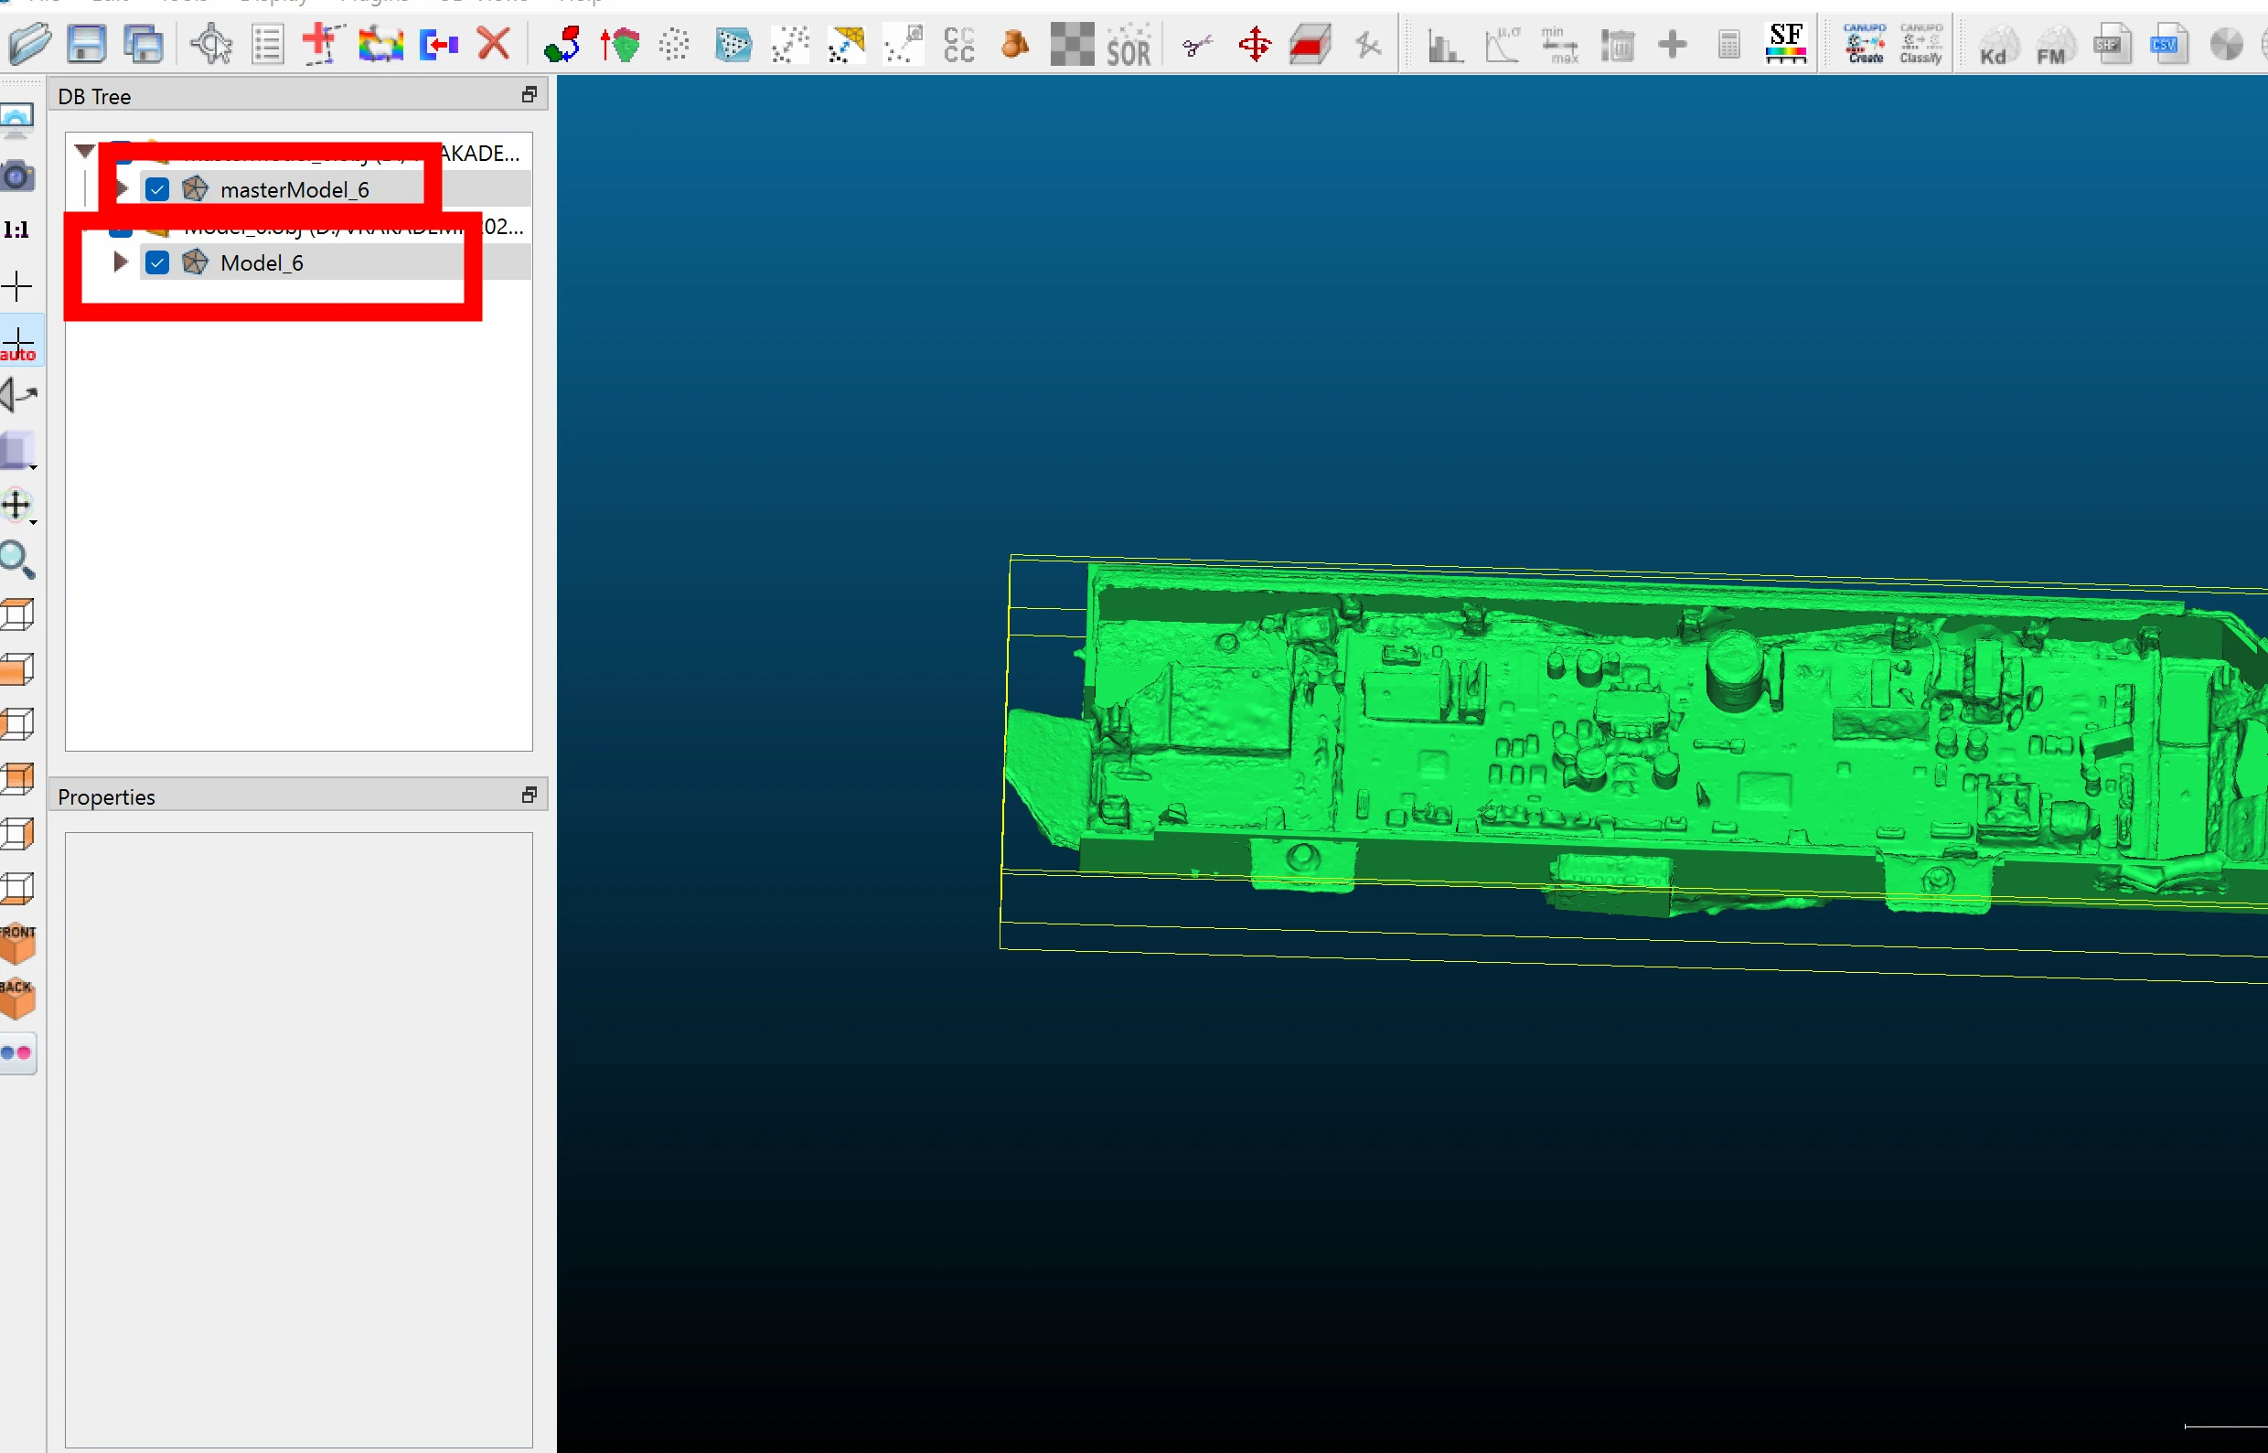This screenshot has width=2268, height=1453.
Task: Click the CANUPO Create plugin icon
Action: 1864,43
